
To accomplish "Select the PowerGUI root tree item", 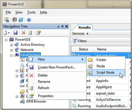I will (x=23, y=40).
